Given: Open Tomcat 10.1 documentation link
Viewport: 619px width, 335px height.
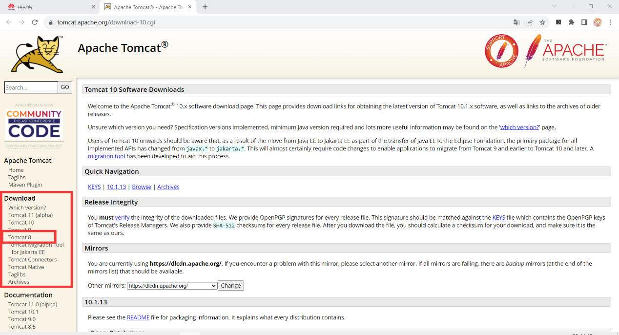Looking at the screenshot, I should (23, 312).
